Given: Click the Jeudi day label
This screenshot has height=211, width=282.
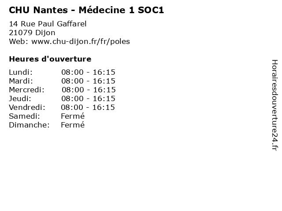Looking at the screenshot, I should coord(20,98).
